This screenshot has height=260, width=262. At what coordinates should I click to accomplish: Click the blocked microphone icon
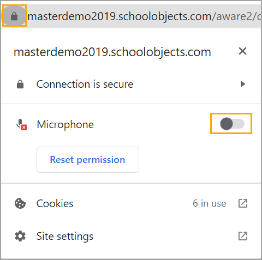point(21,125)
